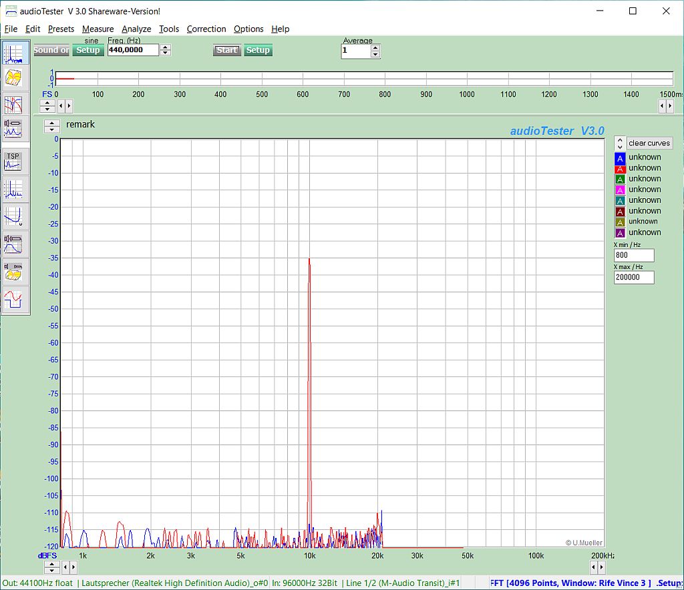Toggle the blue A curve box
684x590 pixels.
tap(620, 158)
